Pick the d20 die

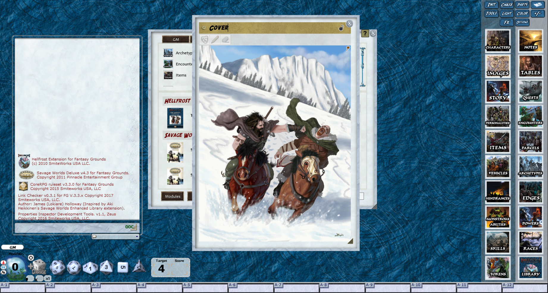pyautogui.click(x=57, y=267)
